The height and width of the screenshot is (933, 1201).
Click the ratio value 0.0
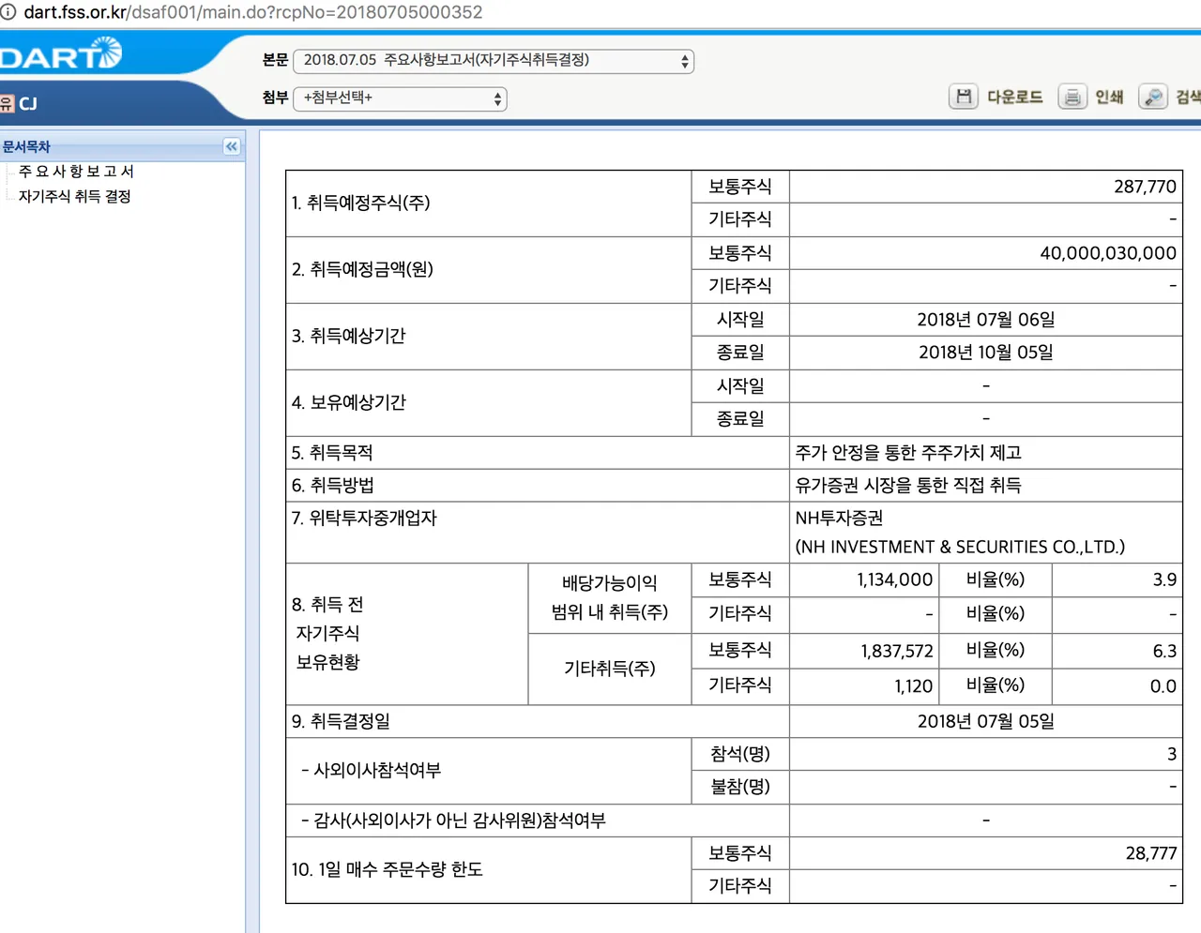[x=1163, y=686]
